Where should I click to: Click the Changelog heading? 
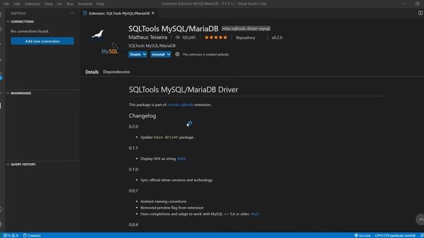pyautogui.click(x=142, y=116)
